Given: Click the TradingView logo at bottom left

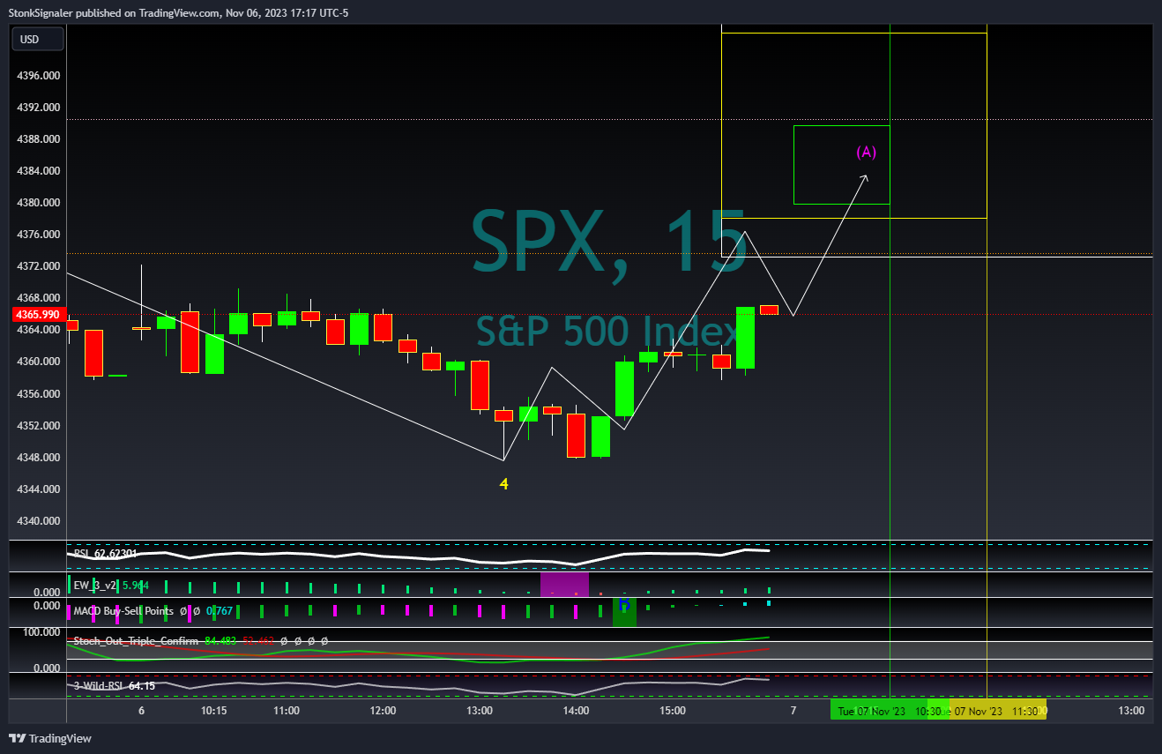Looking at the screenshot, I should point(50,739).
